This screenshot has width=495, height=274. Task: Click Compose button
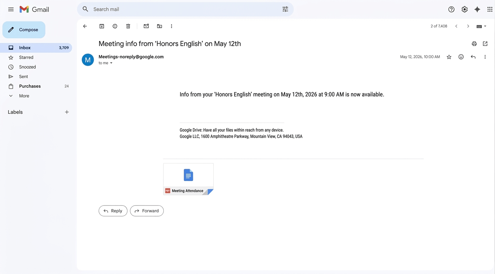24,30
